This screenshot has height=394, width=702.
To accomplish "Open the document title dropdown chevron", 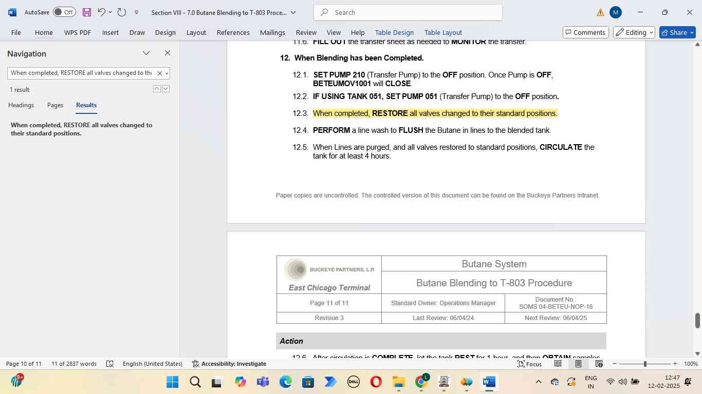I will (293, 12).
